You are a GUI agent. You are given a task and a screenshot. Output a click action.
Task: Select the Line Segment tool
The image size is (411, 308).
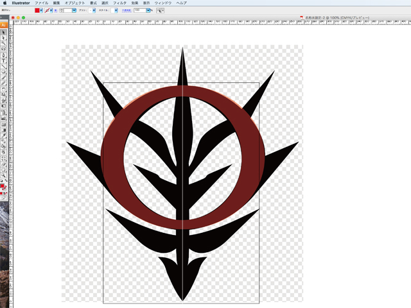point(4,66)
